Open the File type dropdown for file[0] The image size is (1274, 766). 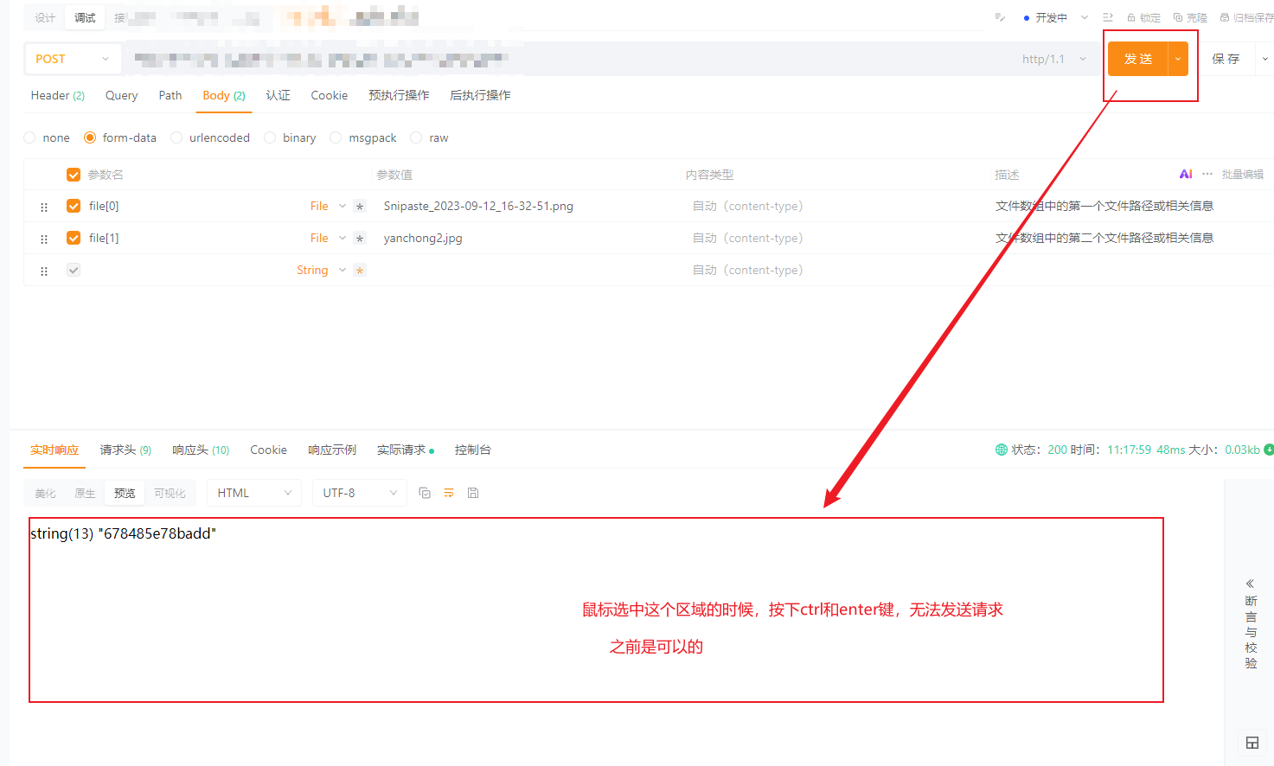[x=328, y=206]
